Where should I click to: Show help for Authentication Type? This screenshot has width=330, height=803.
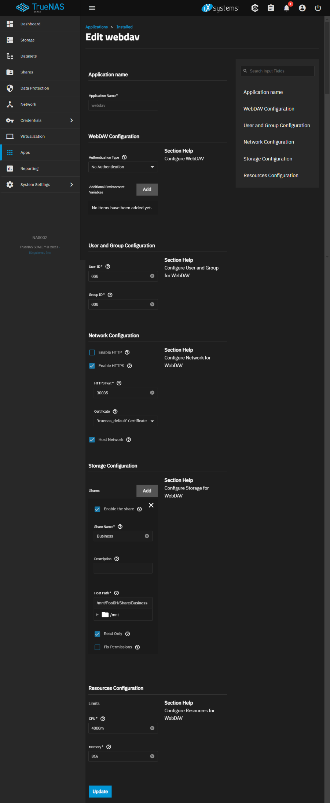click(124, 158)
